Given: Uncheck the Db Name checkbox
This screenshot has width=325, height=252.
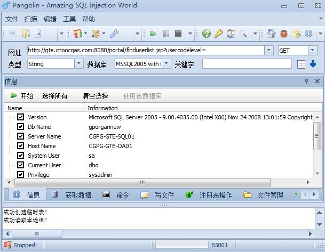Looking at the screenshot, I should point(20,126).
